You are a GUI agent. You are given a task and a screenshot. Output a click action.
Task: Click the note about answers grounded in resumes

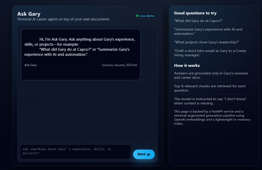pyautogui.click(x=210, y=75)
